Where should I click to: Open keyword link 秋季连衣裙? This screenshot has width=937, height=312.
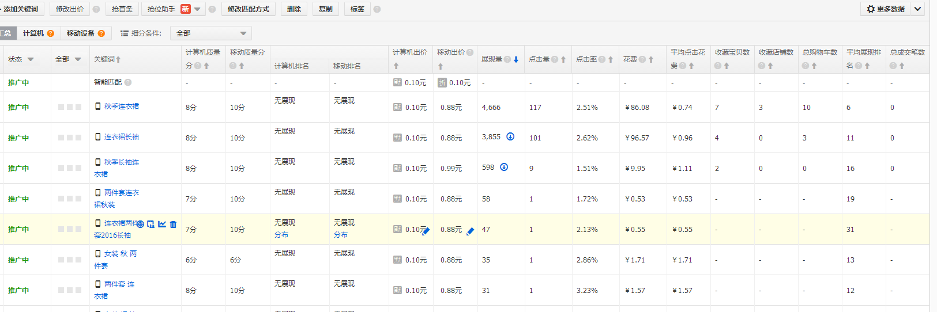point(122,106)
